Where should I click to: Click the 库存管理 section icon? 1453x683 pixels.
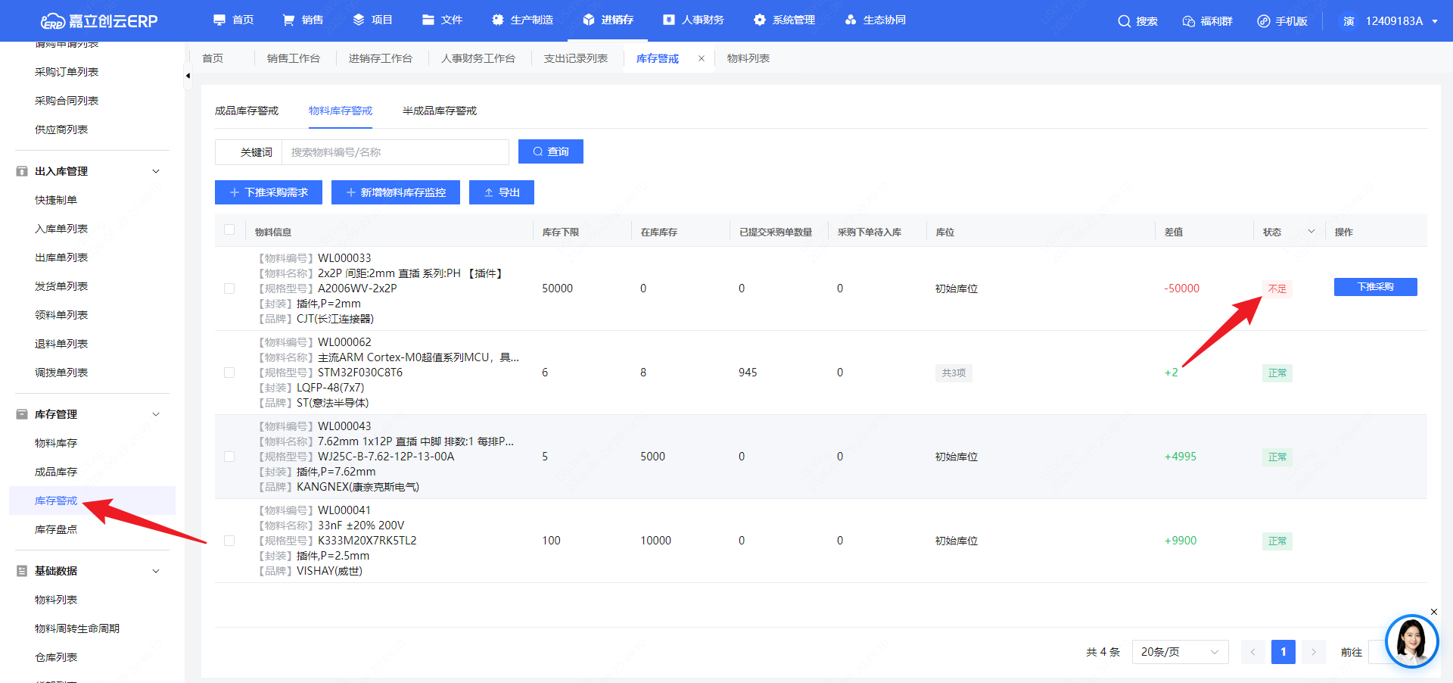pyautogui.click(x=22, y=414)
